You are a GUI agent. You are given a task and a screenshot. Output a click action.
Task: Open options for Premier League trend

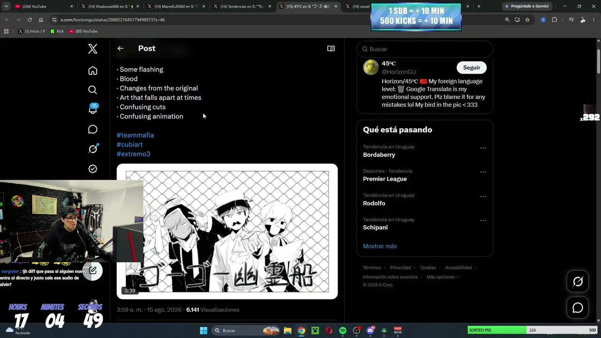point(483,172)
